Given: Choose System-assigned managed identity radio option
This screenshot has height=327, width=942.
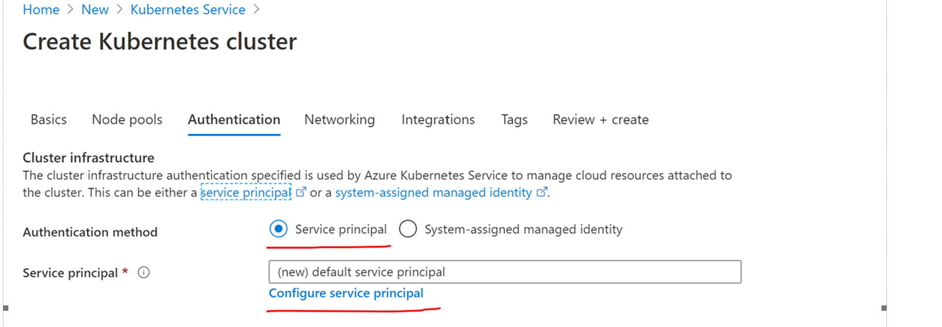Looking at the screenshot, I should pyautogui.click(x=408, y=229).
